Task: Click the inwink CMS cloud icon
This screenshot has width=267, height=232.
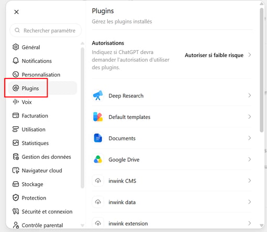Action: (98, 181)
